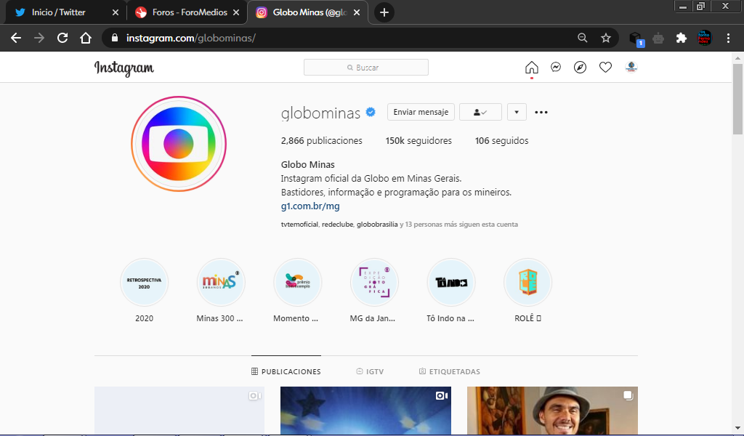Open tvtemoficial mutual follower link
The image size is (744, 436).
coord(299,225)
